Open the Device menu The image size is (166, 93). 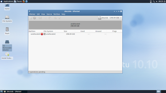click(x=49, y=14)
